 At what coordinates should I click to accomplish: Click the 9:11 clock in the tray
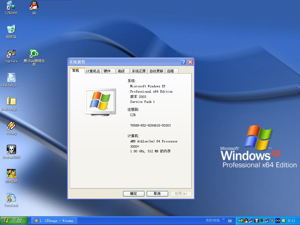[x=292, y=221]
